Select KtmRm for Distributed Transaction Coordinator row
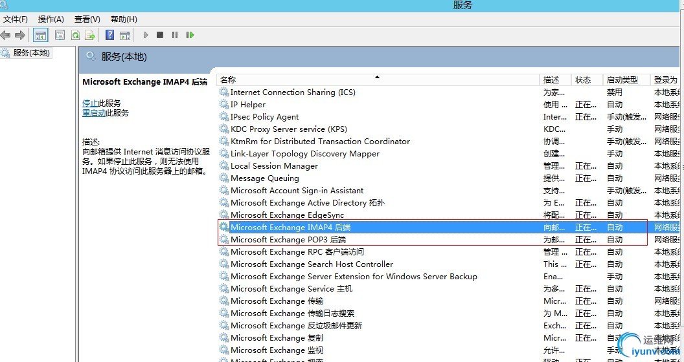Viewport: 684px width, 362px height. pos(320,142)
